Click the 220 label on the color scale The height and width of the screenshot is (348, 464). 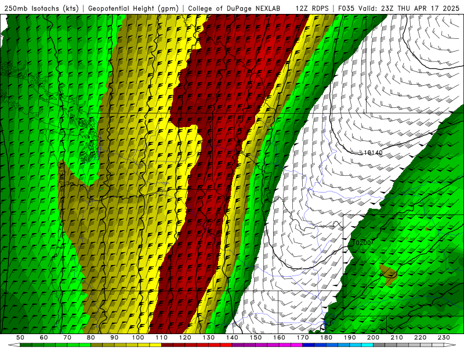[420, 338]
